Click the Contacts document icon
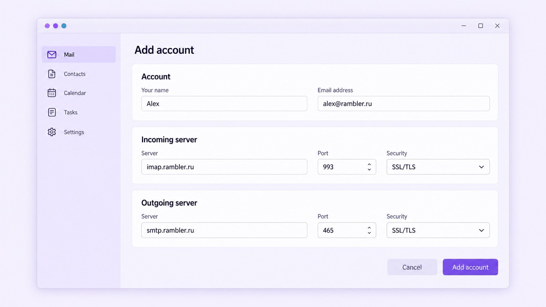 (x=52, y=74)
